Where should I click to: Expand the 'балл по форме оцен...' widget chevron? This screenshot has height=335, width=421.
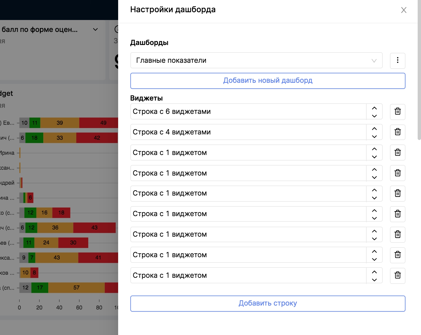tap(95, 29)
